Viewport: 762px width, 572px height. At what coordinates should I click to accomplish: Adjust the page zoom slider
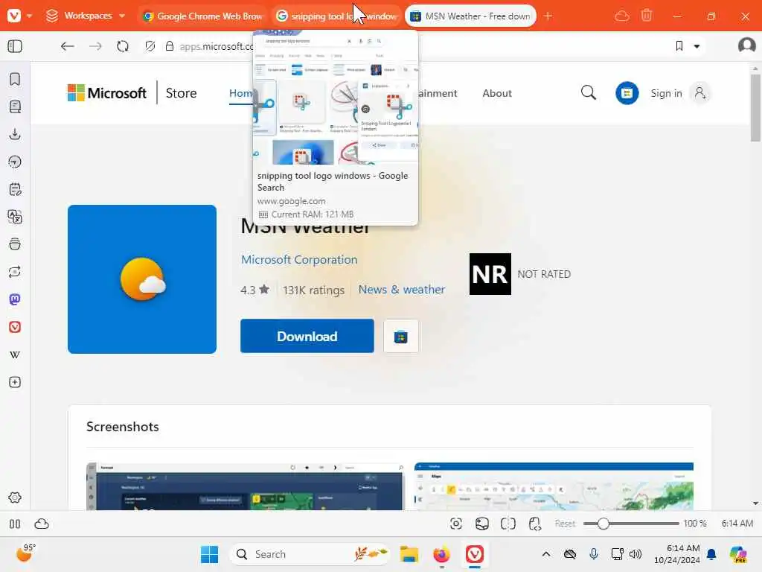[631, 524]
